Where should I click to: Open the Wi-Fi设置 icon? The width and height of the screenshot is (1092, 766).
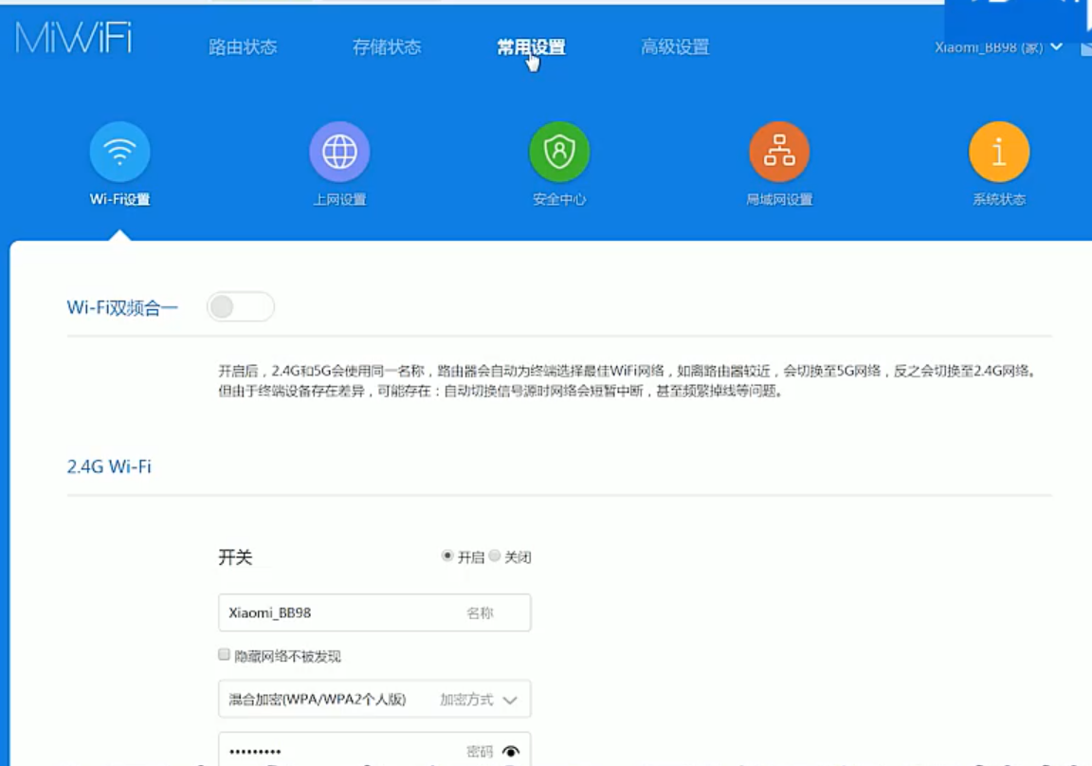point(119,152)
